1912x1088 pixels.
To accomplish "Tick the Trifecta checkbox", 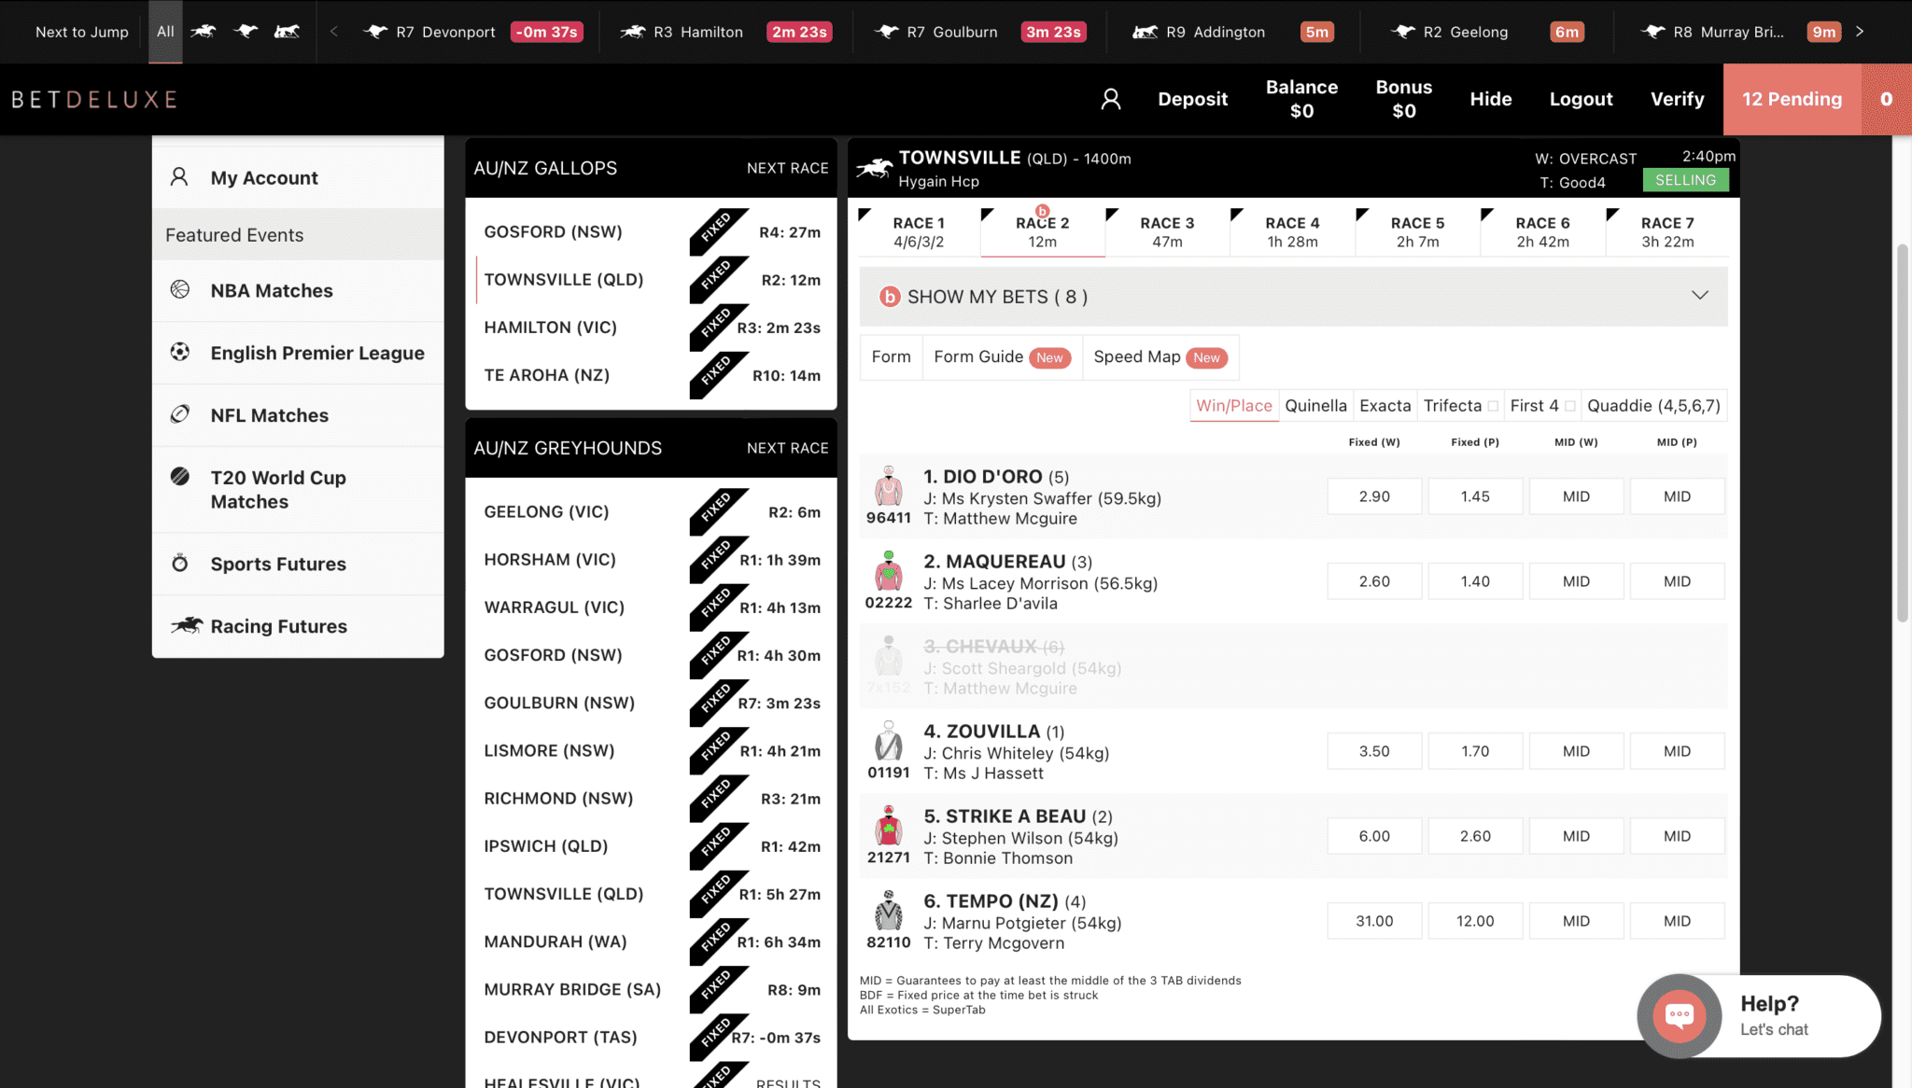I will [1493, 406].
